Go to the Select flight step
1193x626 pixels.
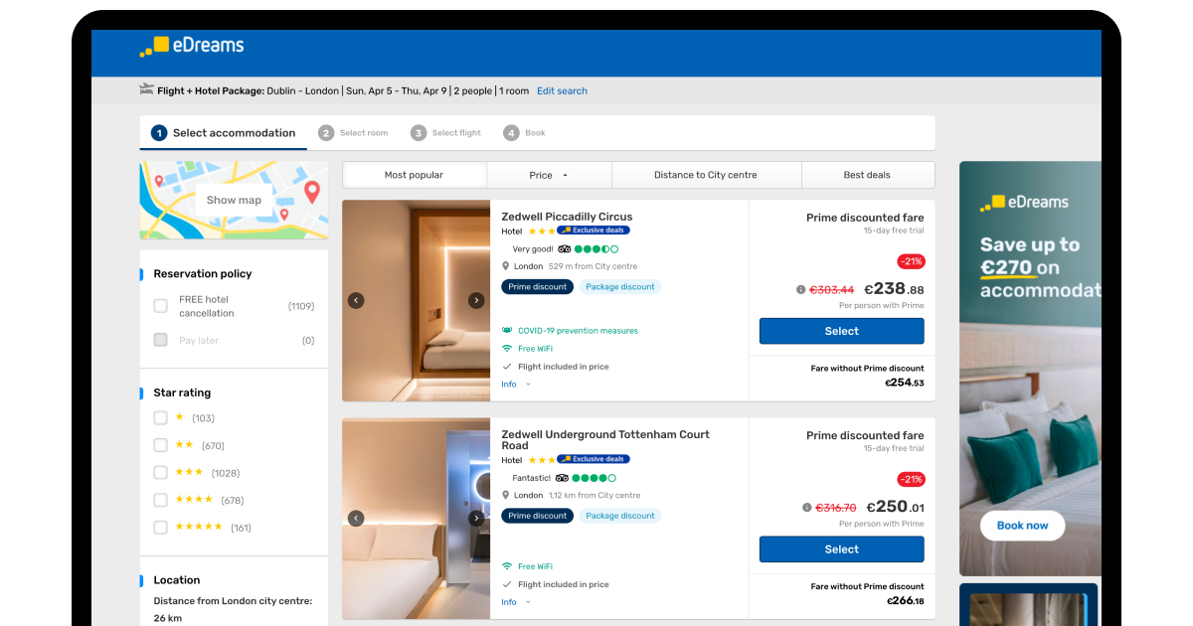click(446, 132)
